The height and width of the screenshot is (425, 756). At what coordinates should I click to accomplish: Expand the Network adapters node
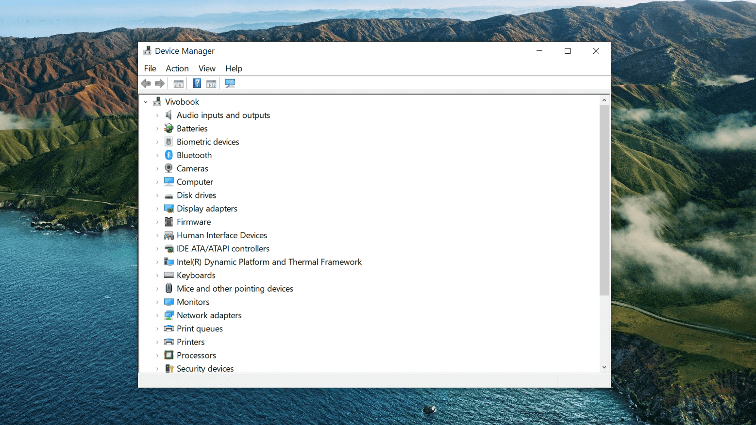(x=157, y=315)
